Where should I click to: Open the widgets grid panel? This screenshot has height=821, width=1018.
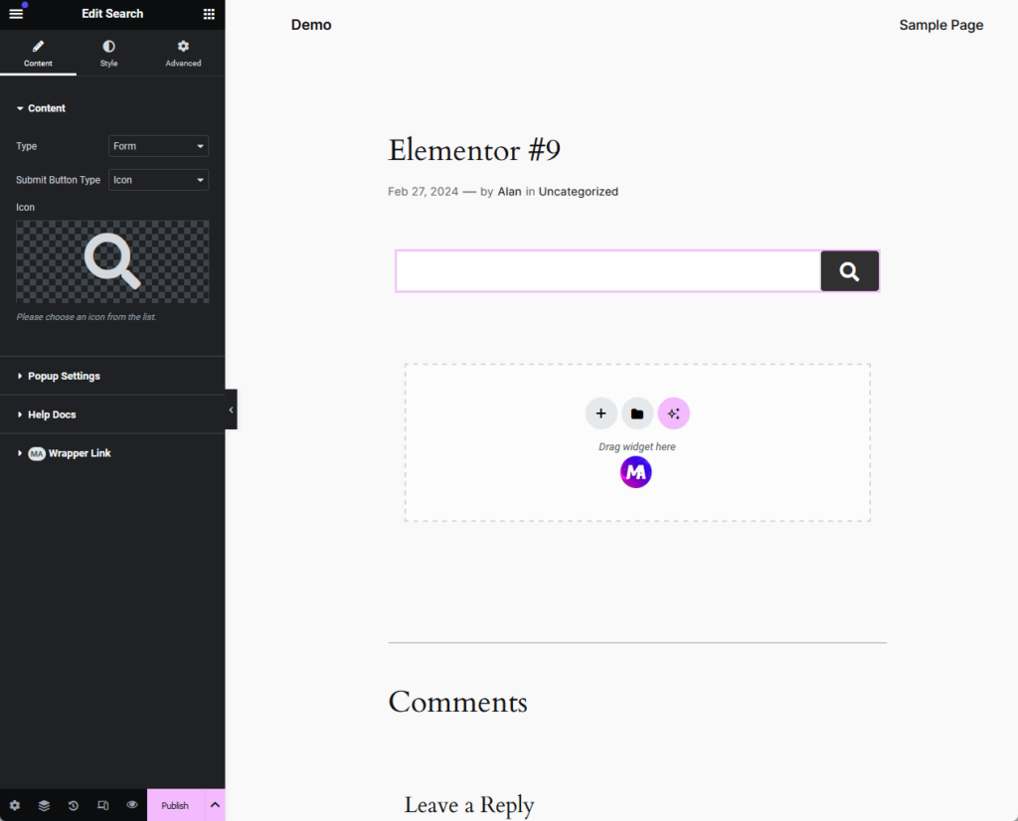pos(209,14)
